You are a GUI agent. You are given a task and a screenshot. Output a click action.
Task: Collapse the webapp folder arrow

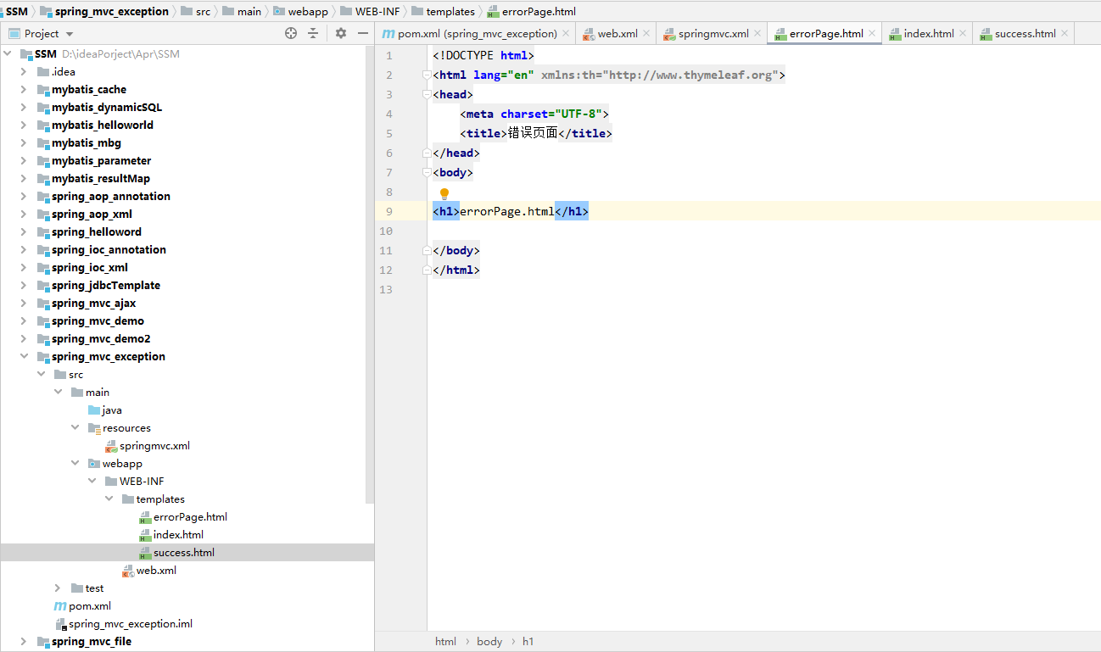pos(75,464)
